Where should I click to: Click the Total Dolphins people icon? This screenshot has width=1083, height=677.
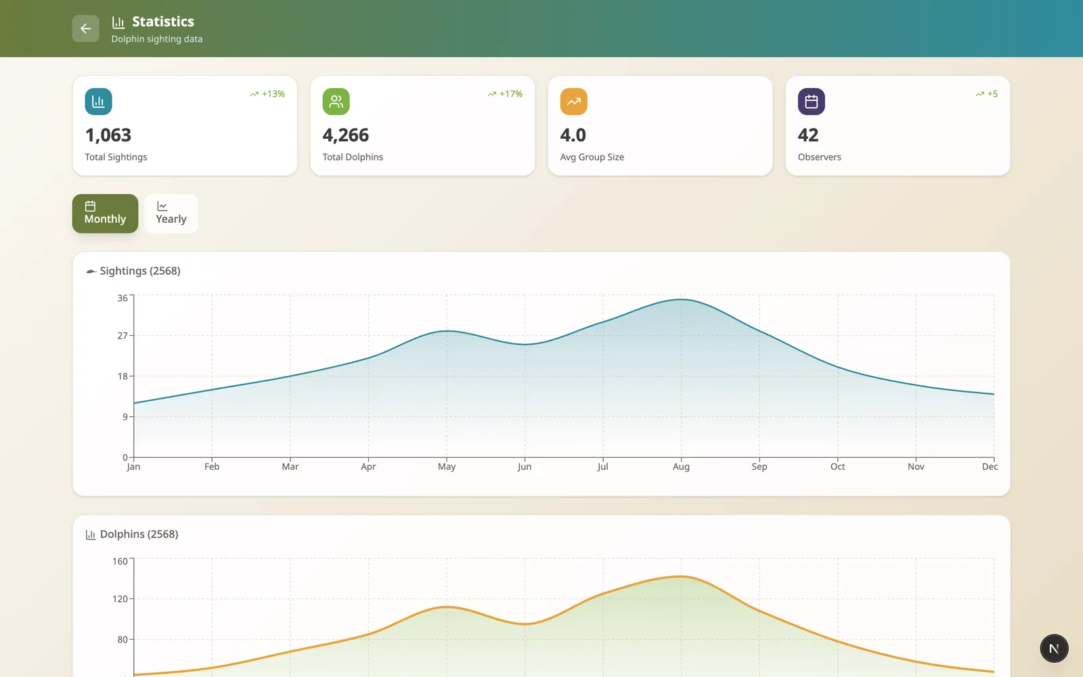pyautogui.click(x=336, y=102)
